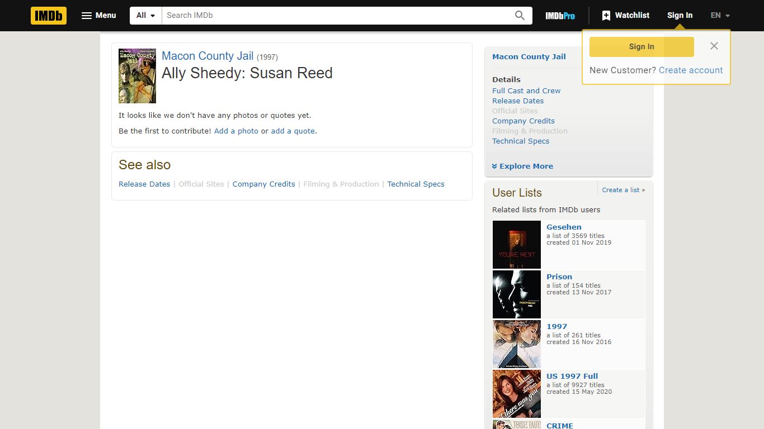
Task: Open the Watchlist
Action: click(x=626, y=16)
